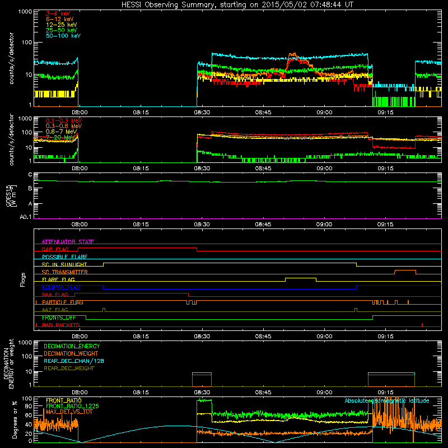The image size is (448, 448).
Task: Click the 08:45 tick under the Flags plot
Action: point(263,337)
